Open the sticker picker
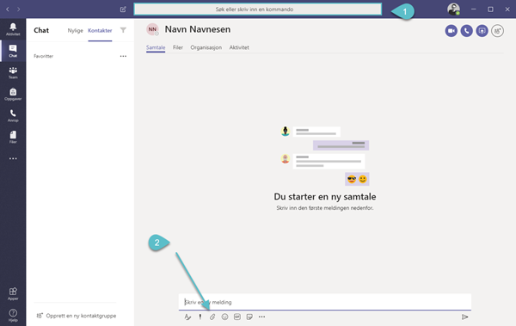The height and width of the screenshot is (326, 516). (x=249, y=317)
